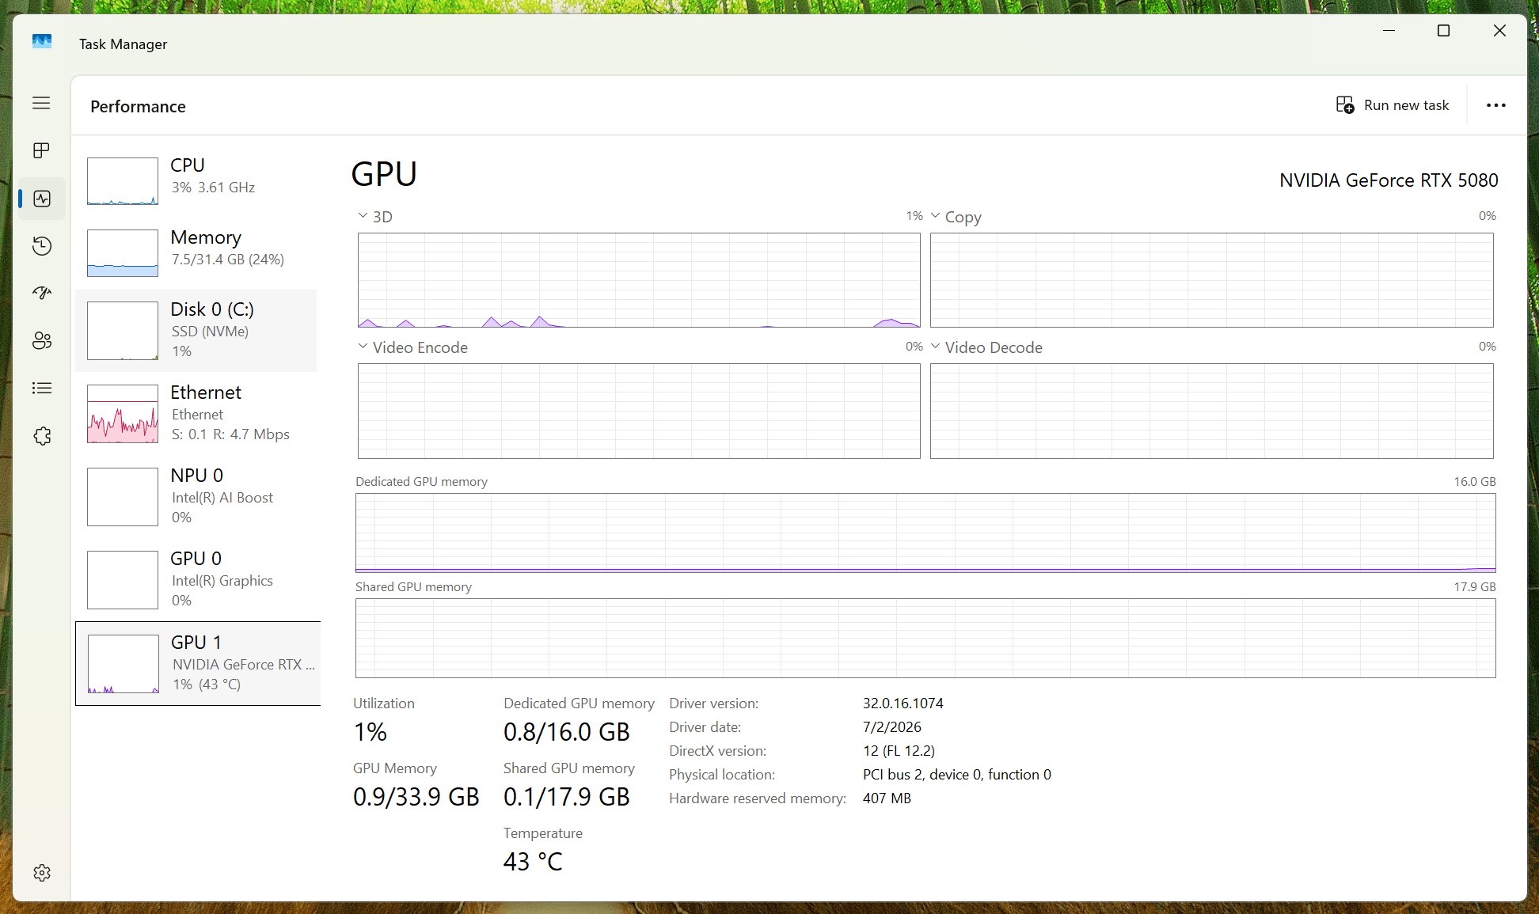1539x914 pixels.
Task: Click the Dedicated GPU memory graph
Action: 925,533
